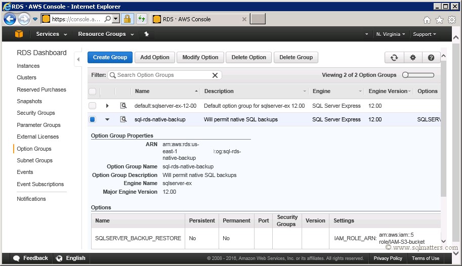Open the account name dropdown arrow
The image size is (462, 266).
coord(366,34)
